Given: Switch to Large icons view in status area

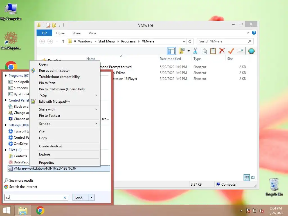Looking at the screenshot, I should pos(253,177).
